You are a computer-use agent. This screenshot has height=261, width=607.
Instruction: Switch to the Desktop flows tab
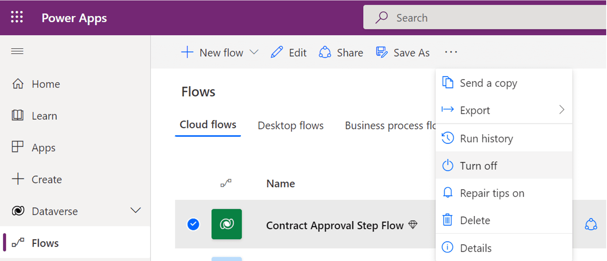coord(291,125)
